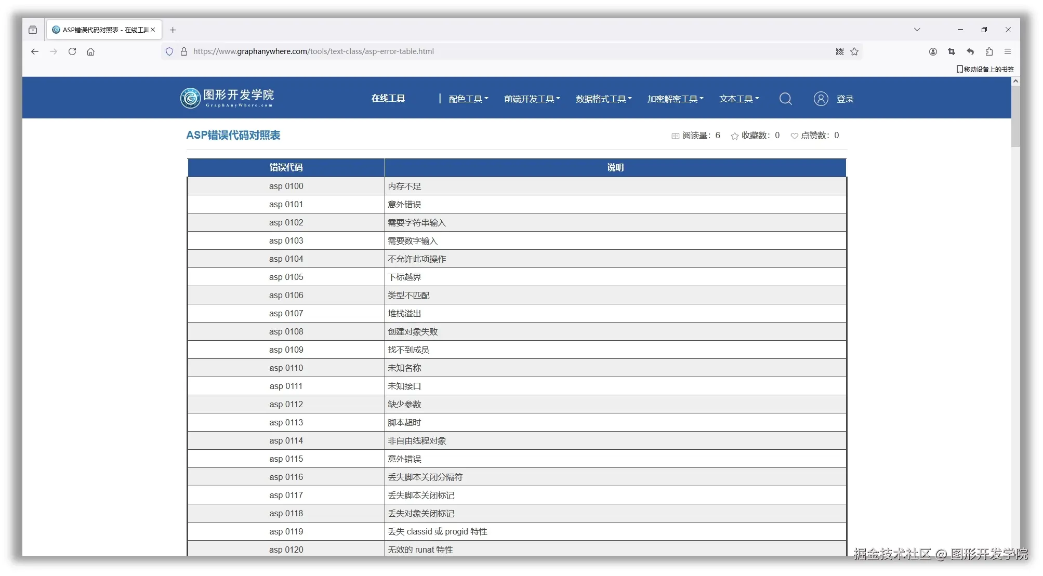Open the browser screenshot crop tool icon
Viewport: 1043px width, 576px height.
pos(951,51)
